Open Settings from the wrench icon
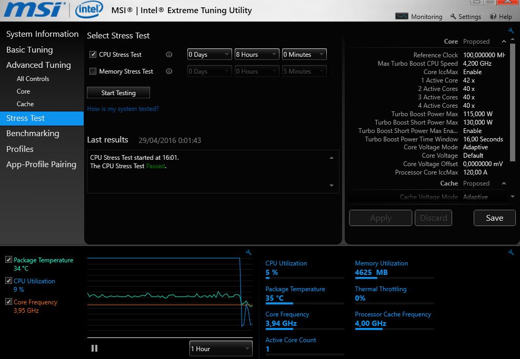 [466, 17]
